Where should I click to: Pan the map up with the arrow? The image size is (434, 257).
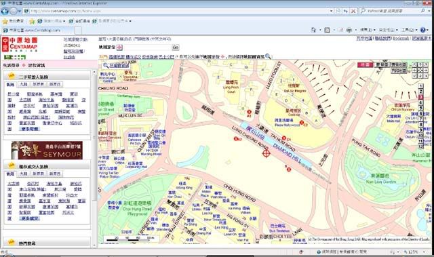(x=420, y=64)
